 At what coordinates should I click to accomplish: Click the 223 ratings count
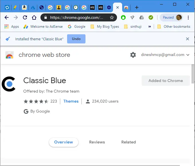(x=54, y=101)
